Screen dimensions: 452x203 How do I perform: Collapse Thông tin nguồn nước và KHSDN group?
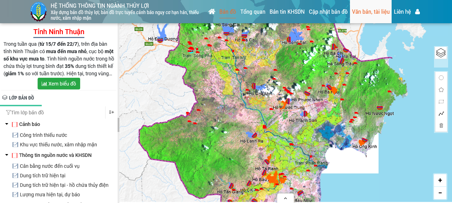[7, 155]
